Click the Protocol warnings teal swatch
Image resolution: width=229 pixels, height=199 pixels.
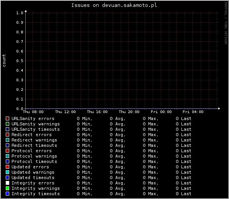click(x=7, y=156)
